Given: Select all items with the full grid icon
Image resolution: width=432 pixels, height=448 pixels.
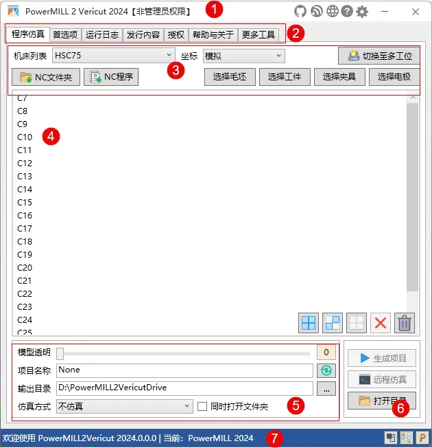Looking at the screenshot, I should tap(309, 323).
